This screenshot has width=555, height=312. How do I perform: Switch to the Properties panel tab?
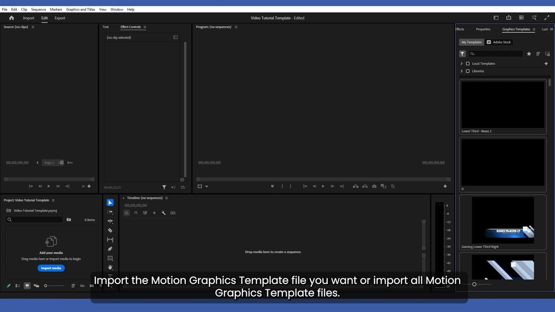click(x=483, y=29)
